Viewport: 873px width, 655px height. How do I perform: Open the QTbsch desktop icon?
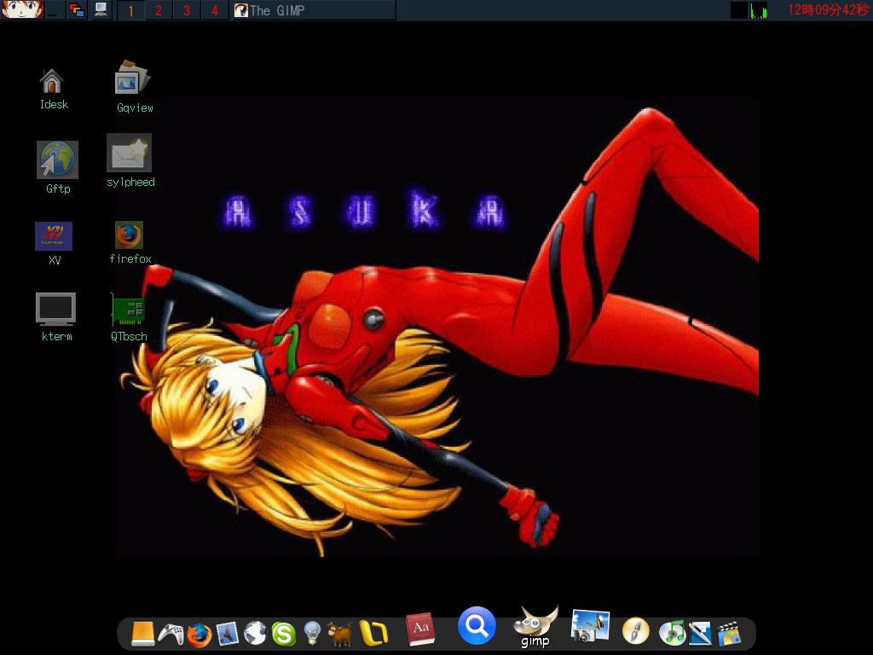click(130, 310)
